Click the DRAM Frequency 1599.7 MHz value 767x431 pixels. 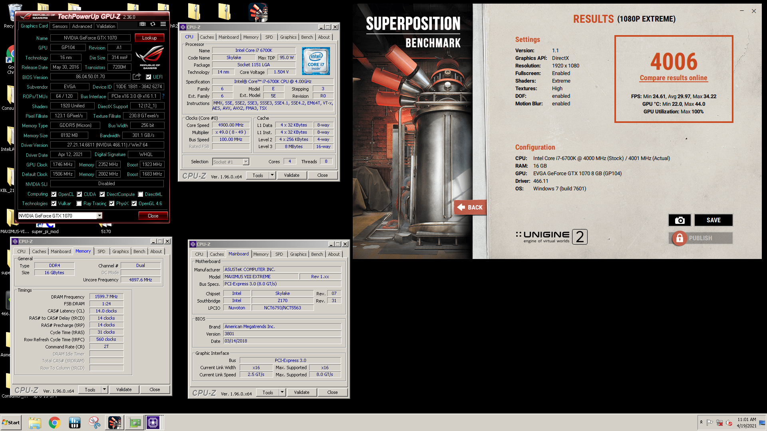click(106, 297)
